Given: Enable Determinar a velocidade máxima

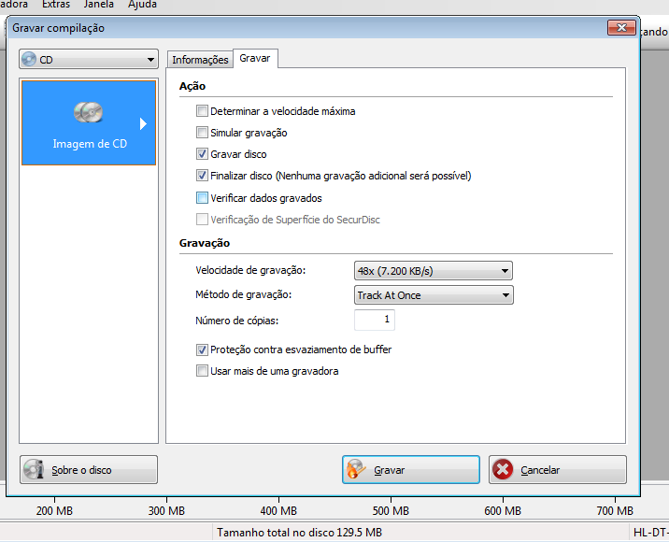Looking at the screenshot, I should 203,111.
